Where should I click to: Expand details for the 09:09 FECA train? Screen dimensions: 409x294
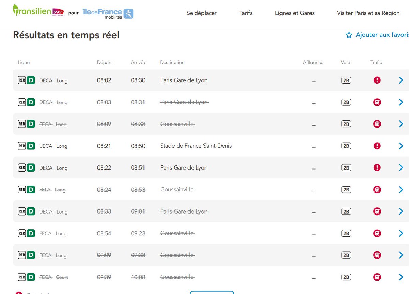(x=401, y=255)
